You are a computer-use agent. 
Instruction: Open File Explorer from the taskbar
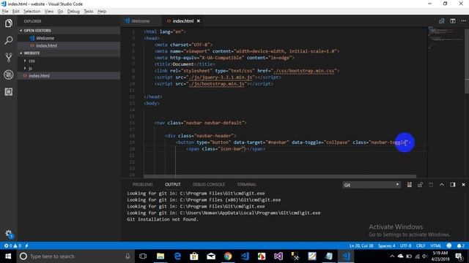point(160,256)
